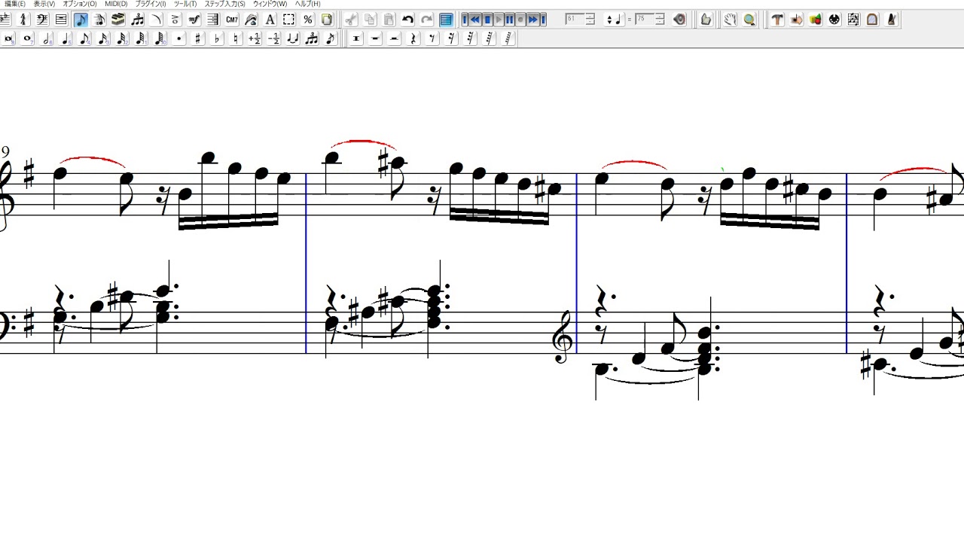The width and height of the screenshot is (964, 542).
Task: Click the Chord tool labeled CM7
Action: pos(232,20)
